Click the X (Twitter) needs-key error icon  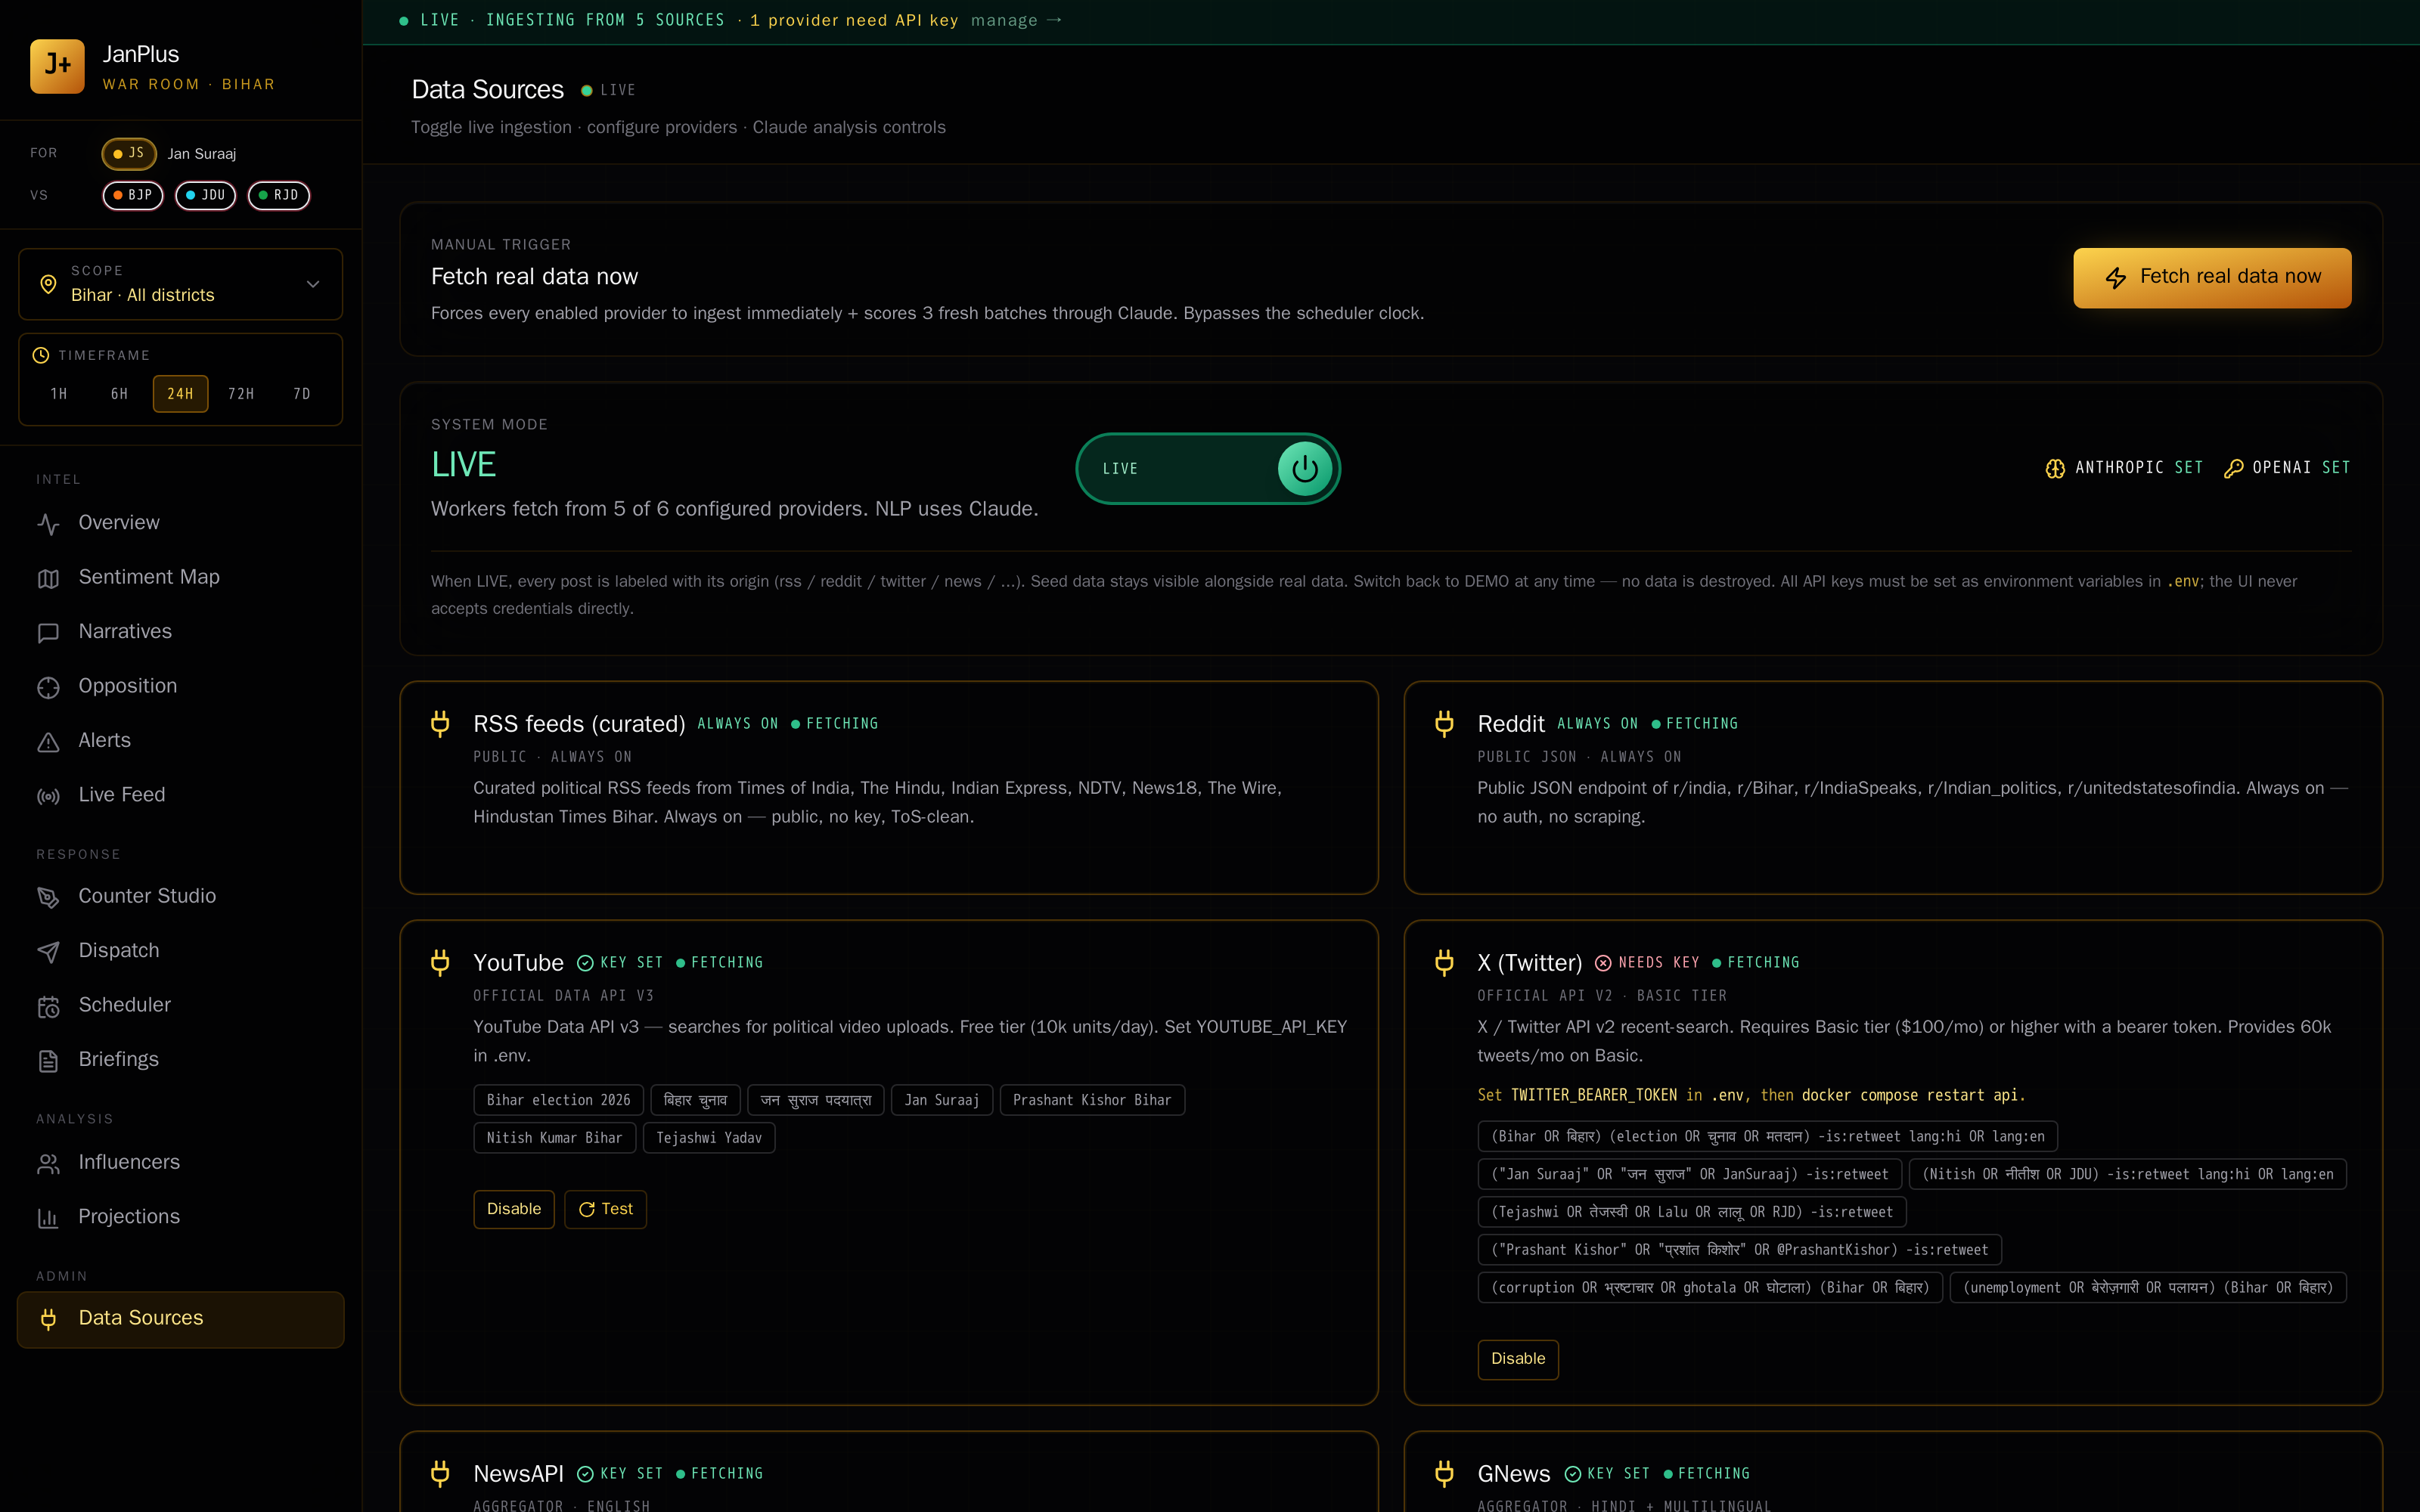point(1603,963)
